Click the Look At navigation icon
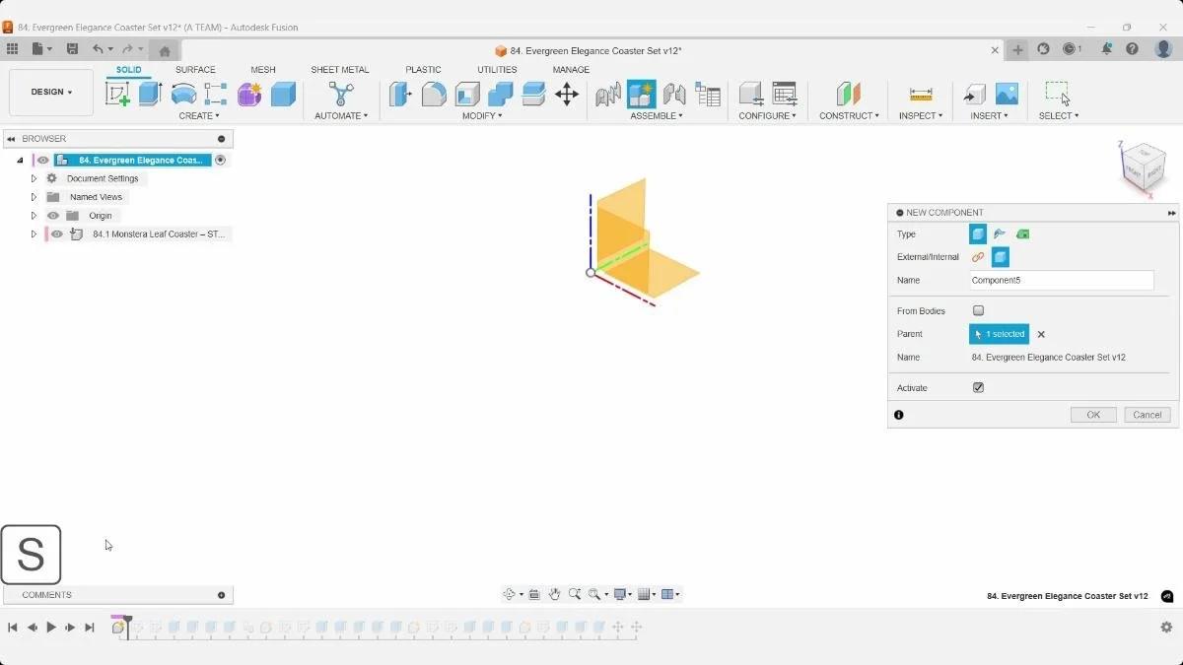The image size is (1183, 665). pyautogui.click(x=534, y=594)
